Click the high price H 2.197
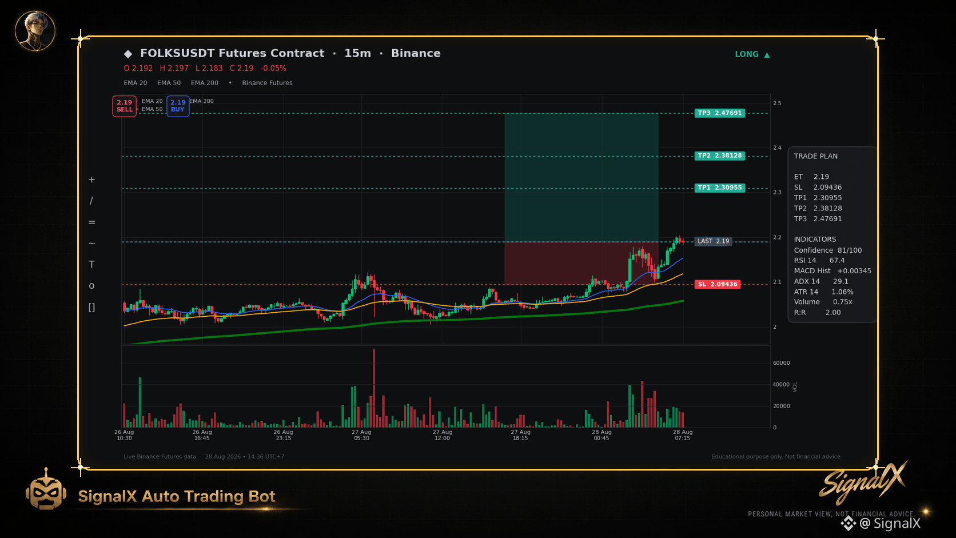Image resolution: width=956 pixels, height=538 pixels. [x=174, y=68]
